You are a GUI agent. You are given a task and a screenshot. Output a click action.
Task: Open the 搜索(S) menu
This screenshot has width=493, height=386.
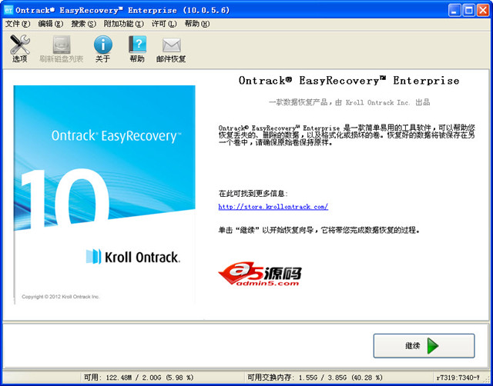coord(84,24)
